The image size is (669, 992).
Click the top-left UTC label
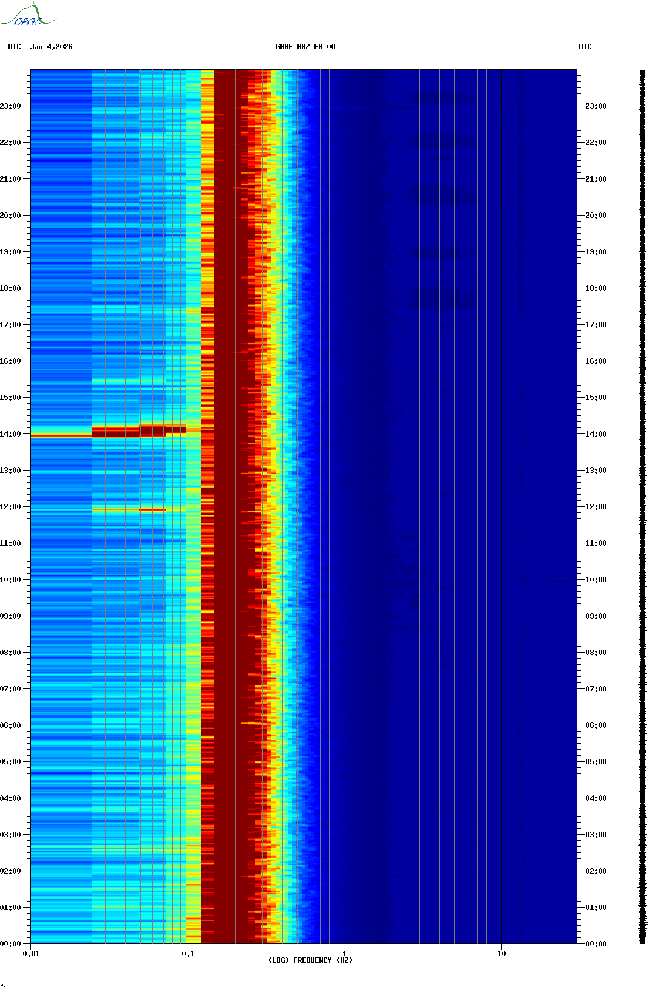[x=15, y=47]
